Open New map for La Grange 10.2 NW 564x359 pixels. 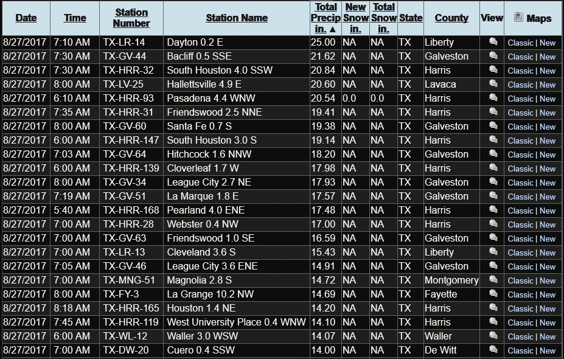tap(548, 295)
